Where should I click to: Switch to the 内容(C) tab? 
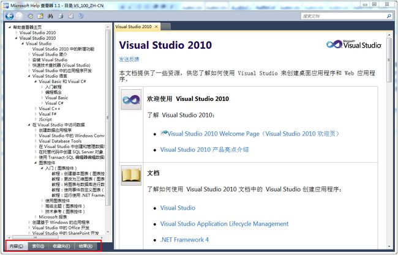tap(17, 246)
